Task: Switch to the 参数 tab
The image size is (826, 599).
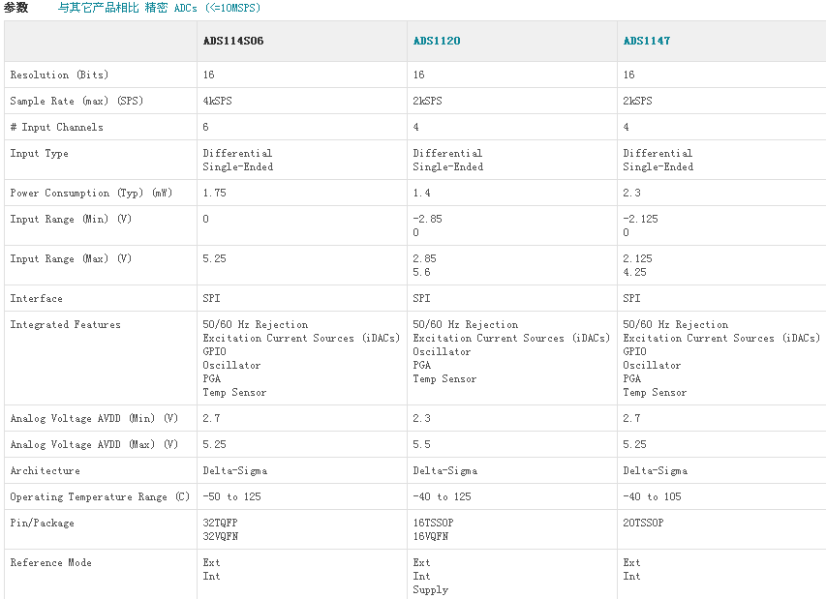Action: tap(16, 8)
